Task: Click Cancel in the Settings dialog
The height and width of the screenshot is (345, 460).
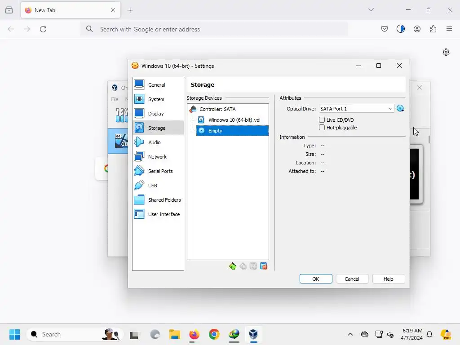Action: [352, 279]
